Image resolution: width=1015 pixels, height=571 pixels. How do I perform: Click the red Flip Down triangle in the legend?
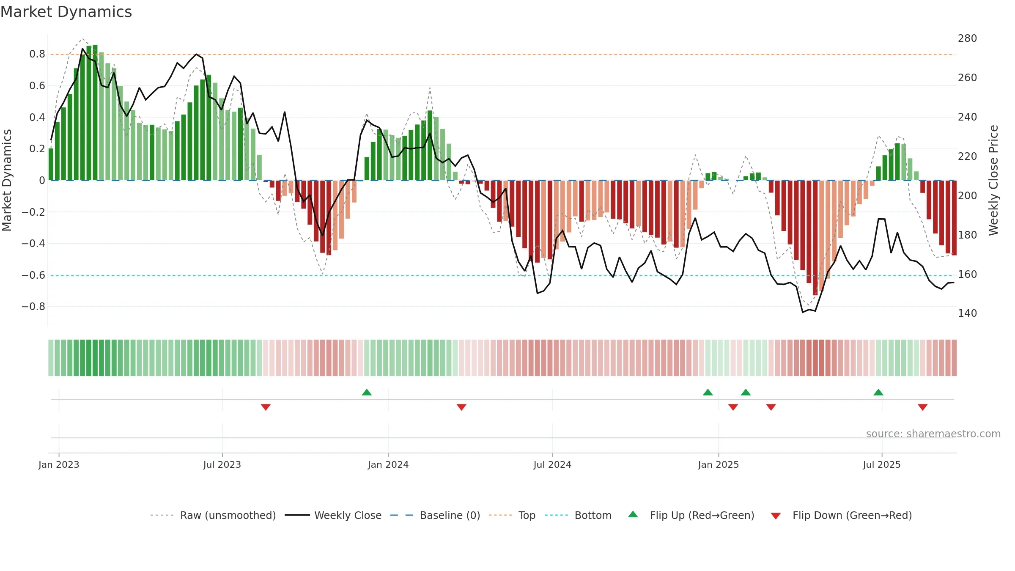776,516
